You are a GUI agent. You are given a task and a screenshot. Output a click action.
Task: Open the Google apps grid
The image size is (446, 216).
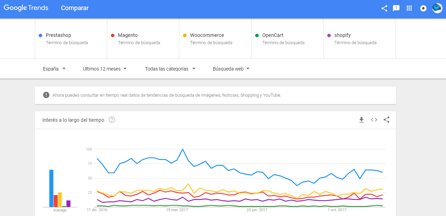(409, 8)
